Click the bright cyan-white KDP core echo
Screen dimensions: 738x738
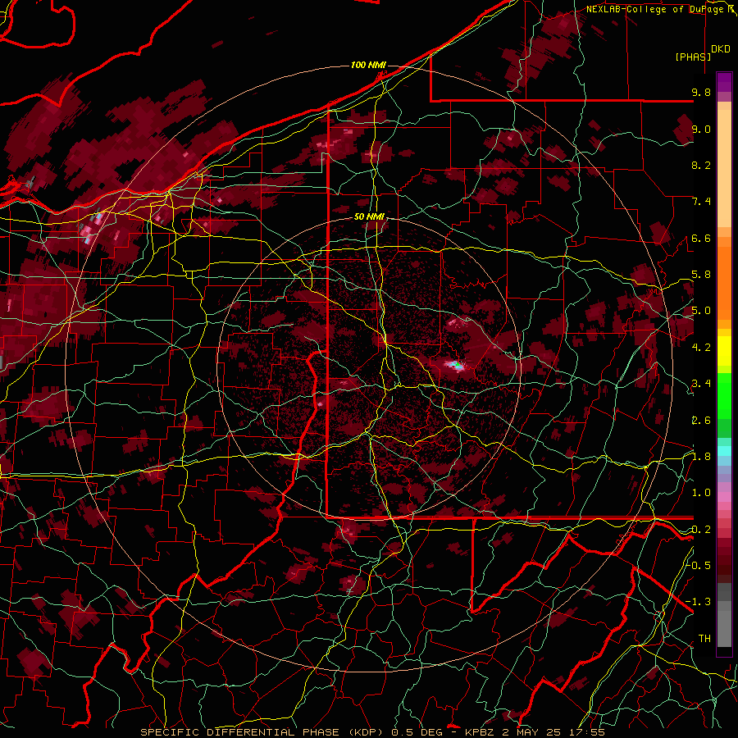pos(454,364)
